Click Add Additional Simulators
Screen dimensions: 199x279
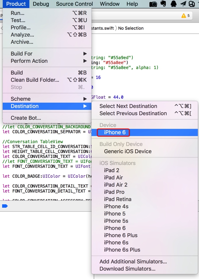coord(133,262)
